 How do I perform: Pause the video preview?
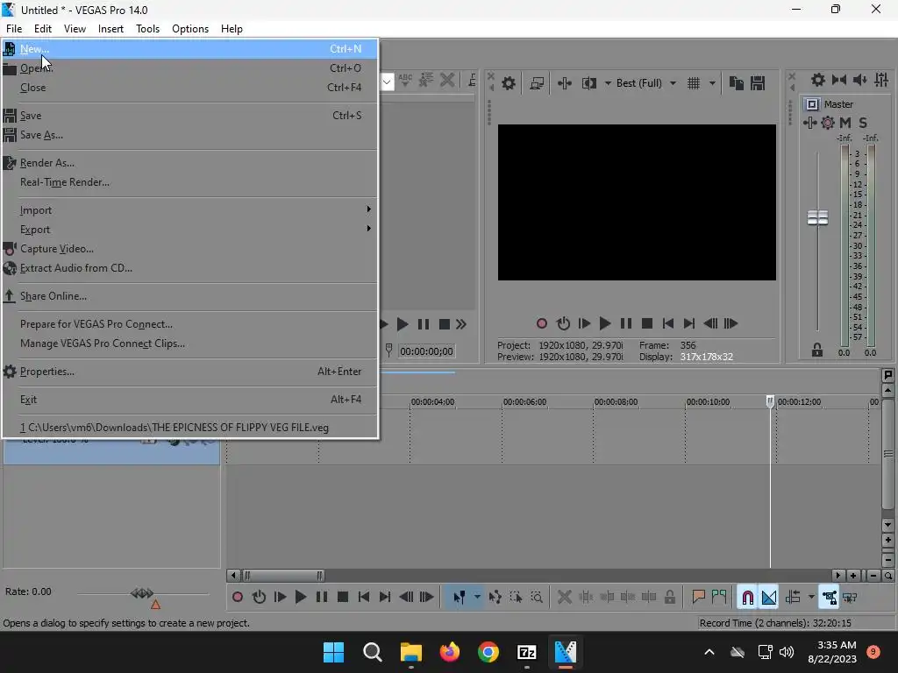[x=626, y=324]
